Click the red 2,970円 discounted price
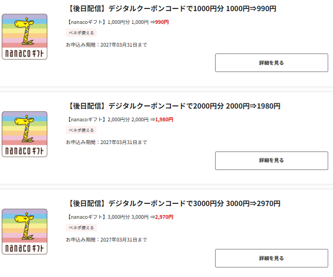This screenshot has width=333, height=277. pyautogui.click(x=164, y=217)
